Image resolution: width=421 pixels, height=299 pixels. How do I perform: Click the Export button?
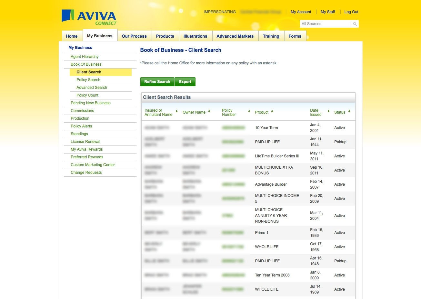tap(185, 82)
